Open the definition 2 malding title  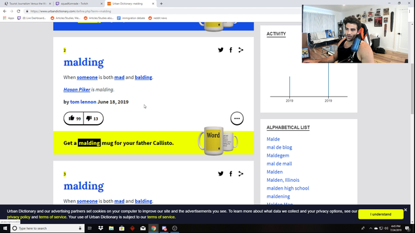(x=84, y=62)
